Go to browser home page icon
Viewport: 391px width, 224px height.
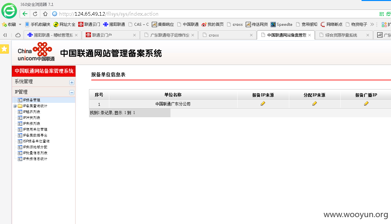pos(45,14)
